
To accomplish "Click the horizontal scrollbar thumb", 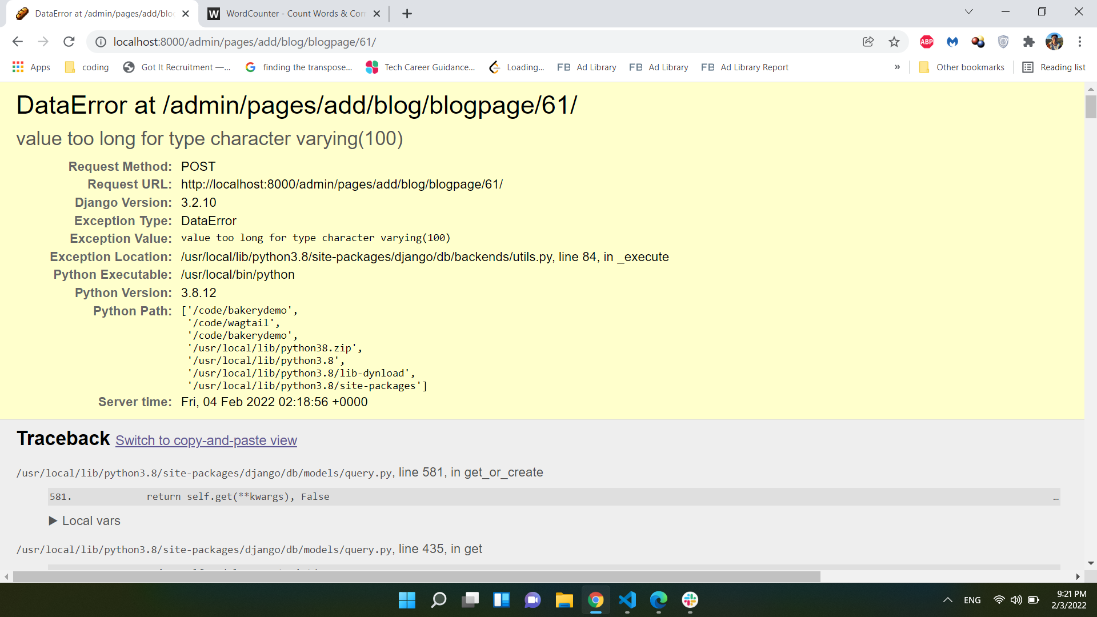I will tap(416, 576).
